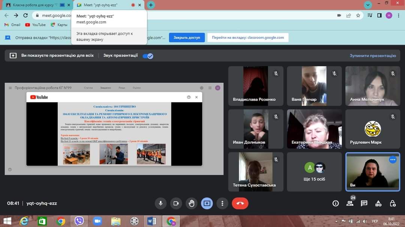The image size is (405, 227).
Task: Expand Chrome tab search dropdown
Action: coord(368,5)
